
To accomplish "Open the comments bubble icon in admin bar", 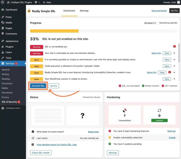I will (36, 2).
